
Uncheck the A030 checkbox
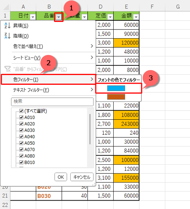21,130
